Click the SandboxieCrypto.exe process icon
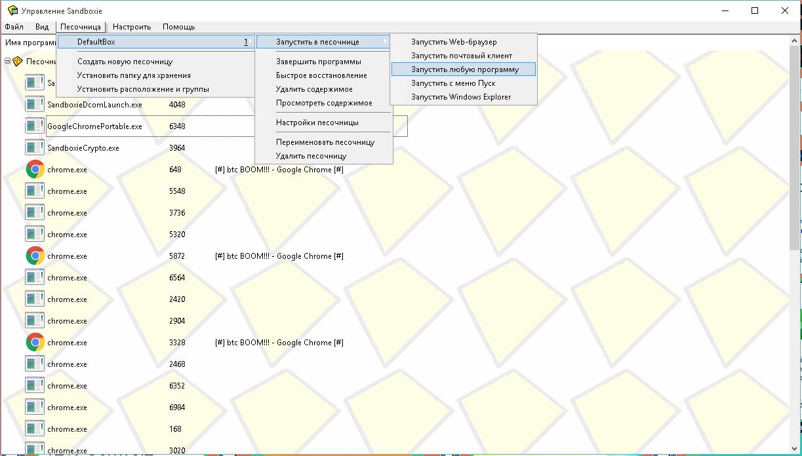Screen dimensions: 802x456 35,148
